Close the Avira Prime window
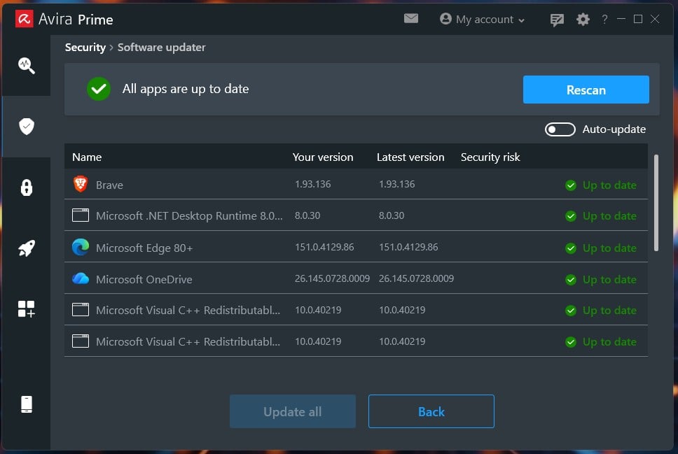The width and height of the screenshot is (678, 454). (655, 19)
